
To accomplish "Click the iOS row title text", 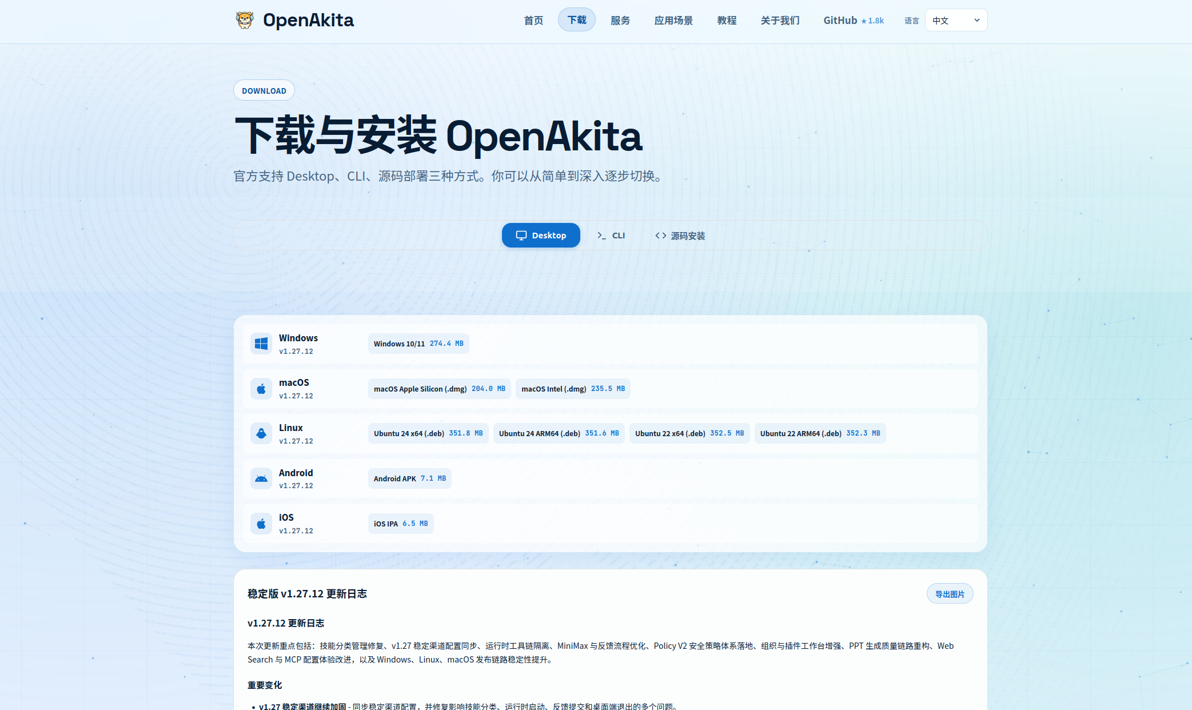I will (286, 517).
